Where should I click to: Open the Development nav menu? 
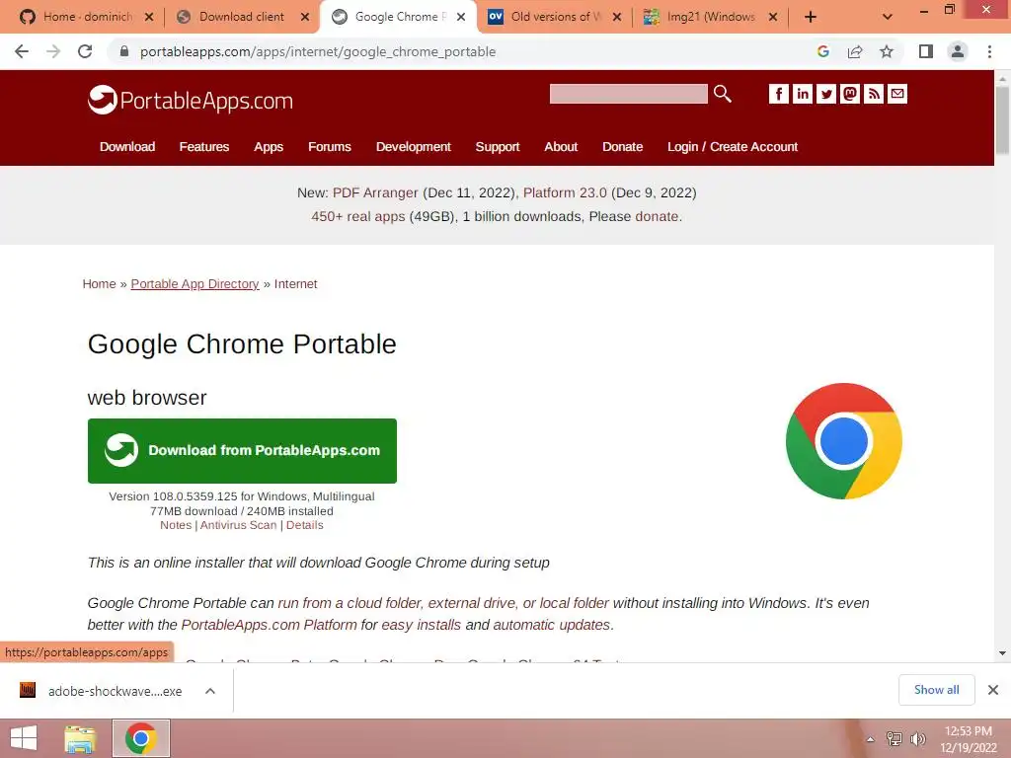click(414, 146)
